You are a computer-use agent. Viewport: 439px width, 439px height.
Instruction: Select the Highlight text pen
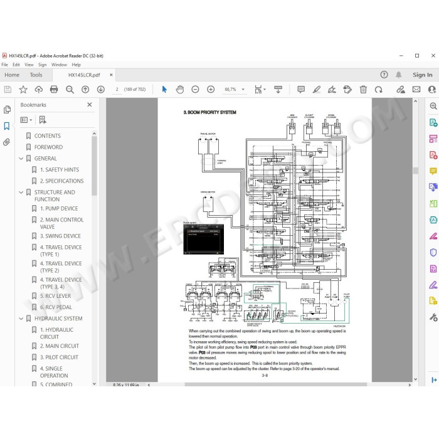(x=317, y=89)
